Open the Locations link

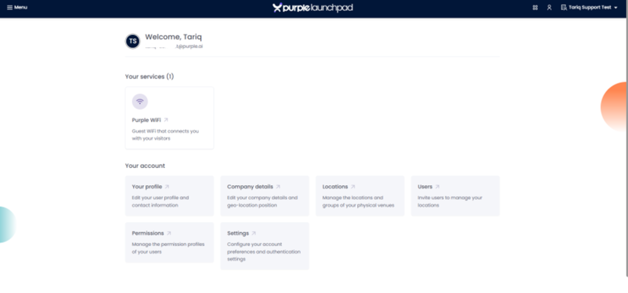(335, 187)
